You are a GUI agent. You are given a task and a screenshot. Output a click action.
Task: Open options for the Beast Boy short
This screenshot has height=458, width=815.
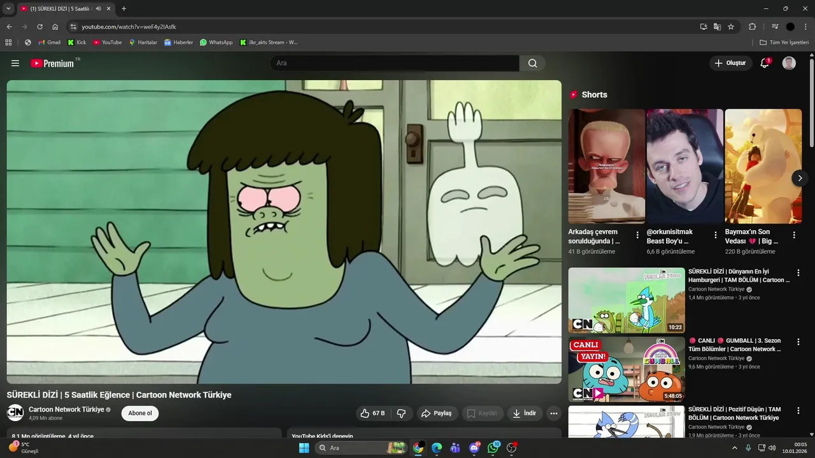pos(716,235)
